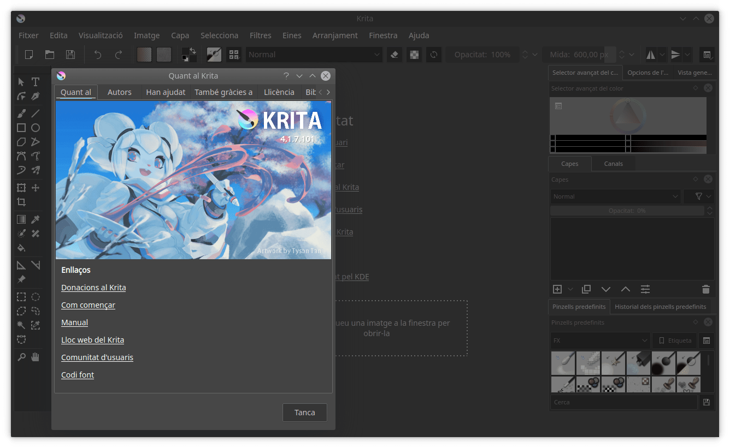Reload the original brush preset
Viewport: 730px width, 448px height.
tap(434, 55)
